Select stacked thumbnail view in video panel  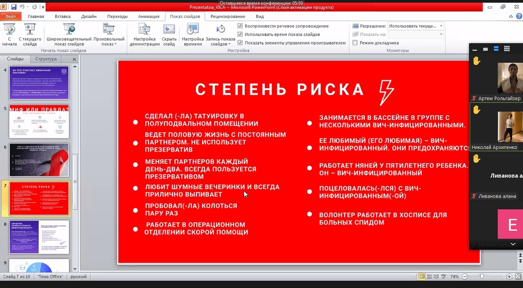pyautogui.click(x=496, y=49)
